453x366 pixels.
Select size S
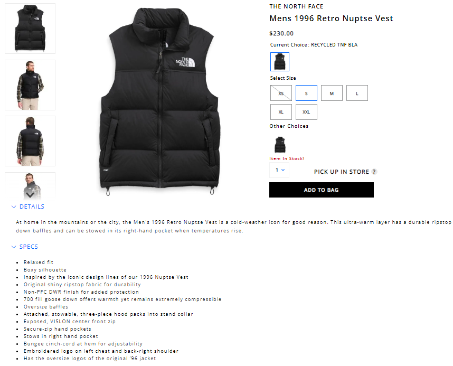(x=306, y=93)
